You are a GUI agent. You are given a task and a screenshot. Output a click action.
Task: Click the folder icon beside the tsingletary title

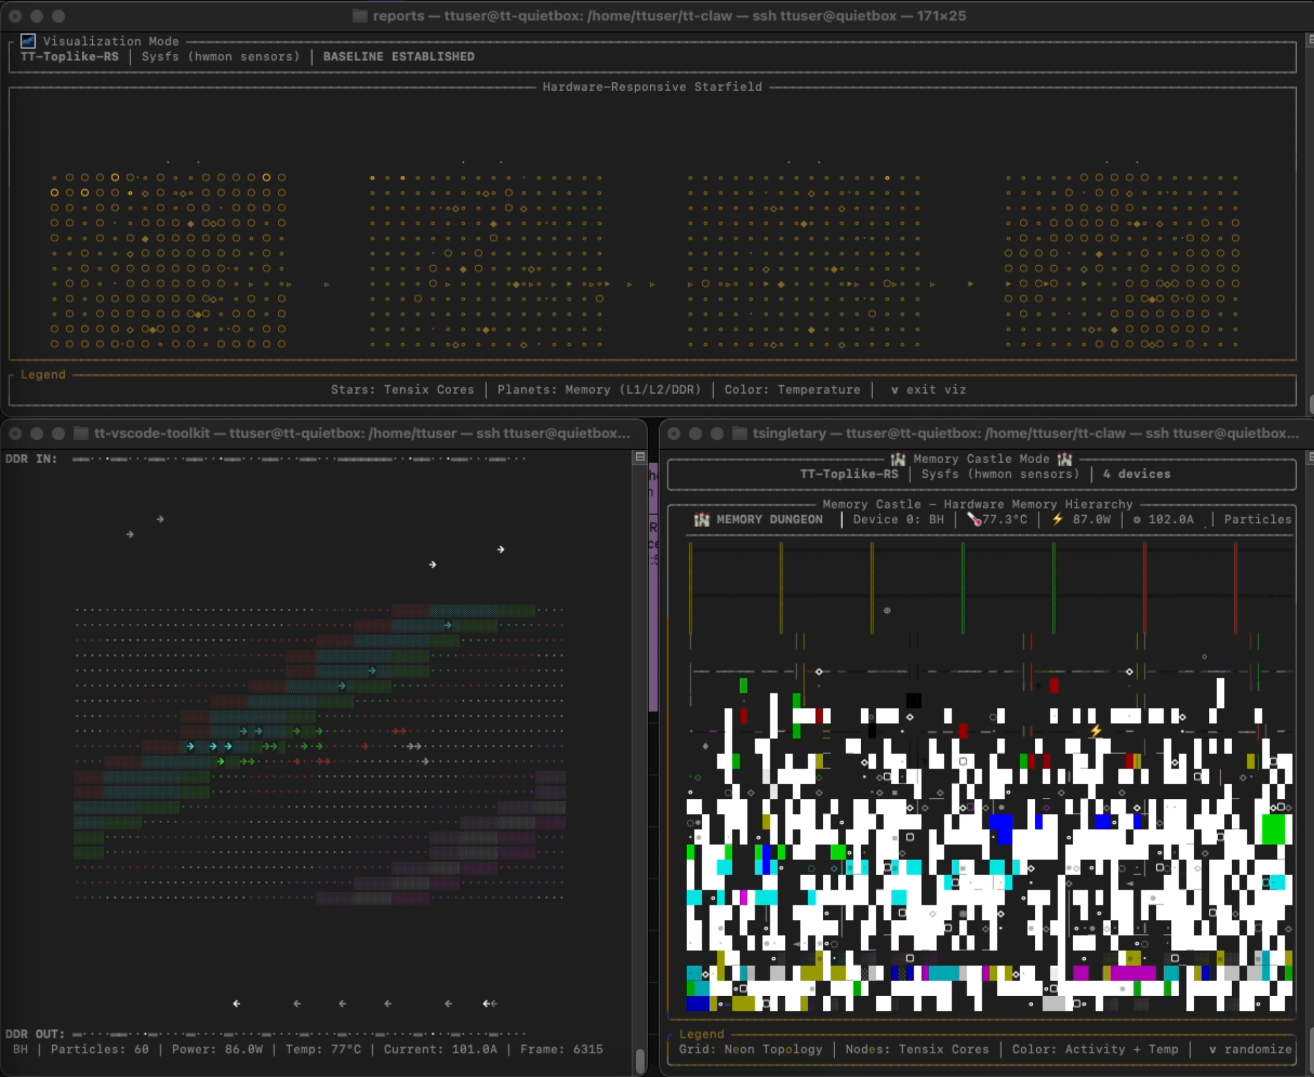tap(740, 433)
